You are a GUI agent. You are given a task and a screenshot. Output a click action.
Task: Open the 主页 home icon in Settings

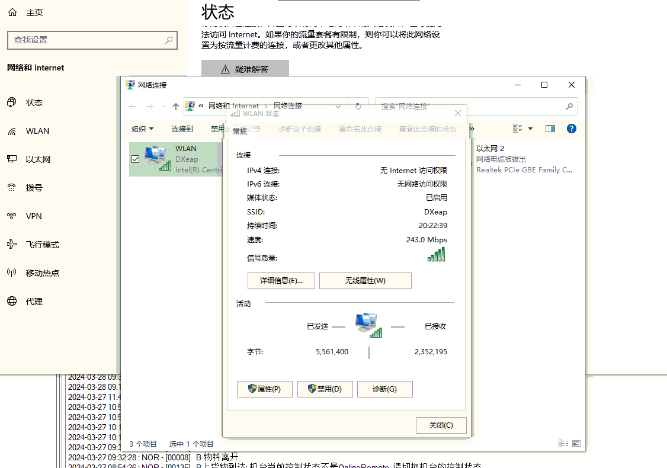[x=12, y=12]
